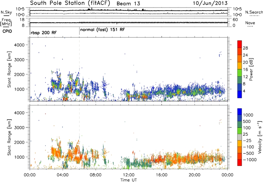Click the power colorbar value '4'

pos(244,91)
